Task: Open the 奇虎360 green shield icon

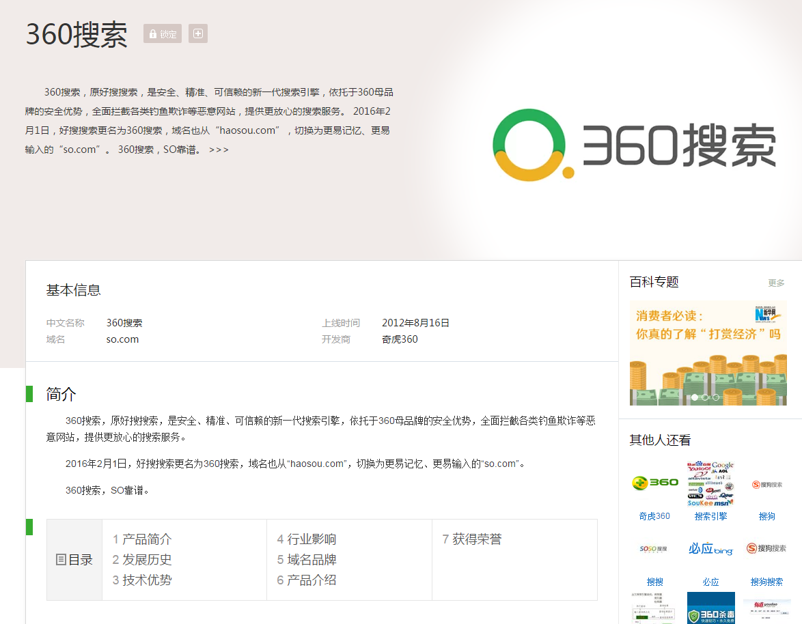Action: pos(653,483)
